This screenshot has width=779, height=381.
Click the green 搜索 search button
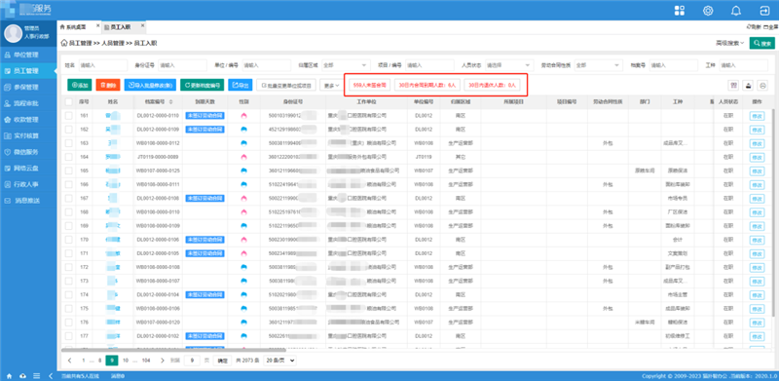[x=762, y=44]
